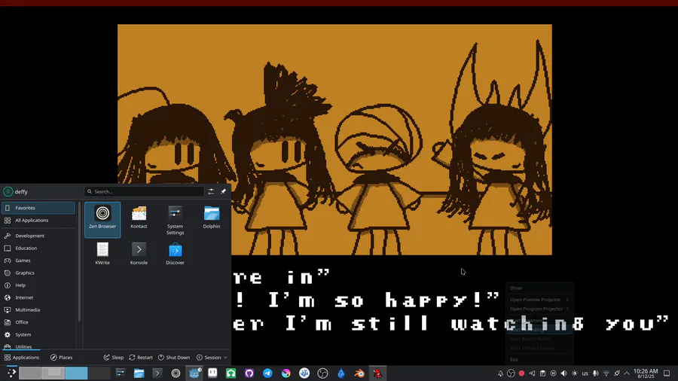Open the Development category
678x381 pixels.
pyautogui.click(x=38, y=236)
